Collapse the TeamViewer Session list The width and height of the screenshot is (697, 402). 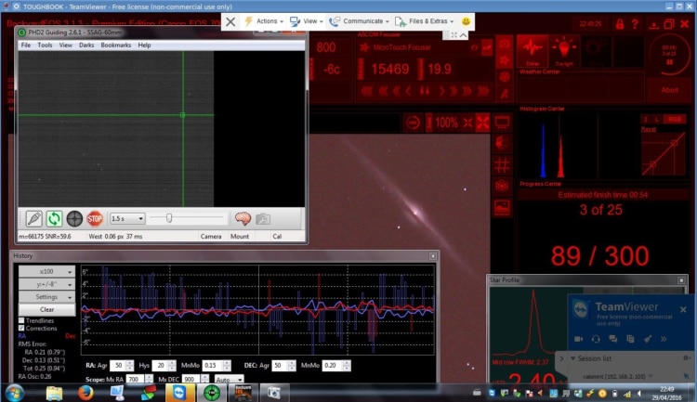click(x=573, y=358)
